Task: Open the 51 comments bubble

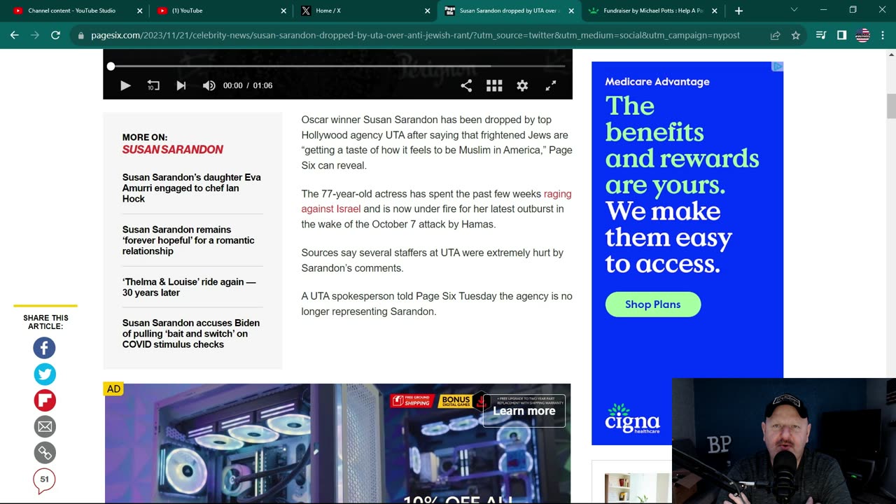Action: tap(44, 480)
